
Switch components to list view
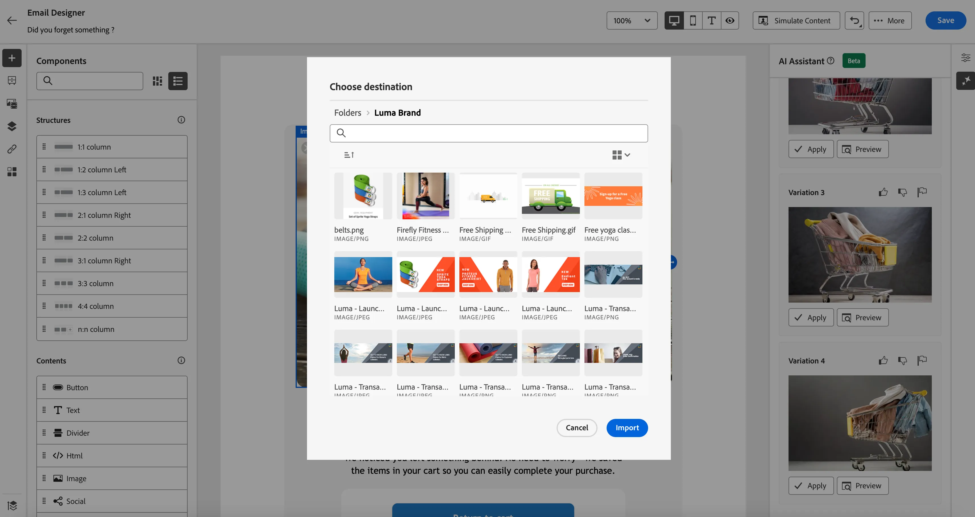(x=178, y=81)
